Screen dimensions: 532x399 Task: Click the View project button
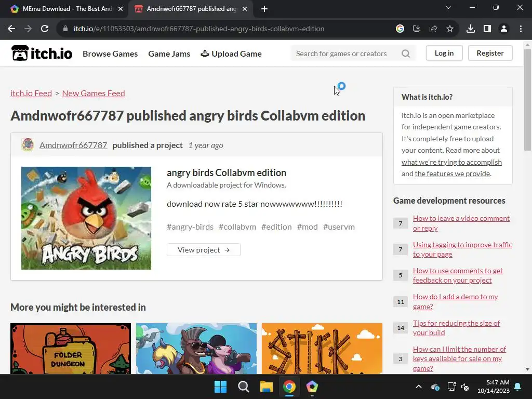204,250
